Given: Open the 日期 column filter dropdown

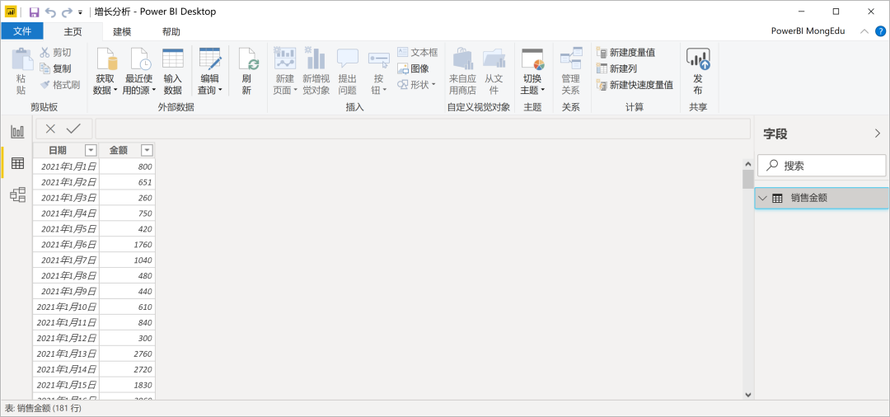Looking at the screenshot, I should pos(91,150).
